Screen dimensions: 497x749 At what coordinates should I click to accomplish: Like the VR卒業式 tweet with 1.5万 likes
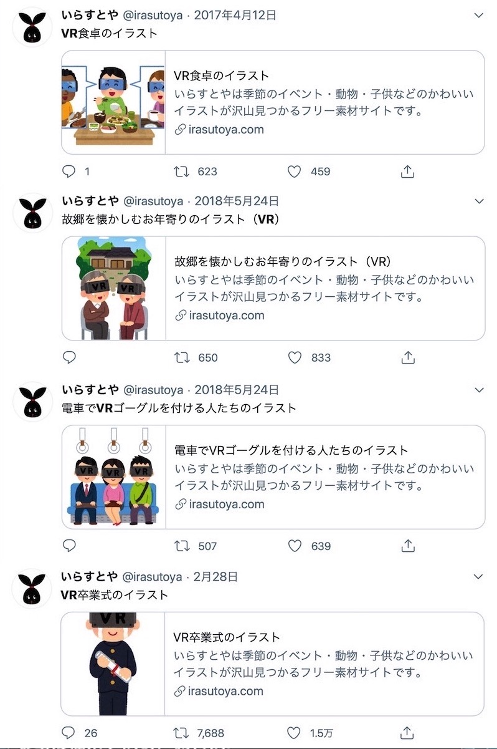click(x=295, y=732)
